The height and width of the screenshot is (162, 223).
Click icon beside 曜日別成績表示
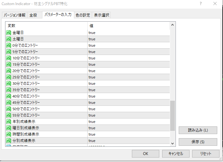9,128
